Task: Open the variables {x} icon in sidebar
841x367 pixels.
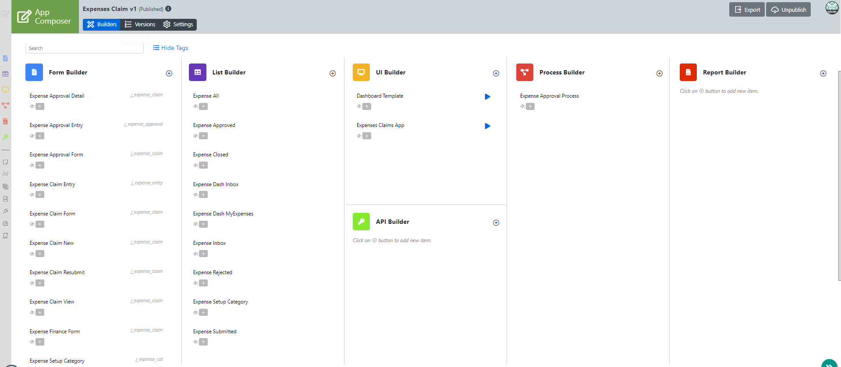Action: point(5,174)
